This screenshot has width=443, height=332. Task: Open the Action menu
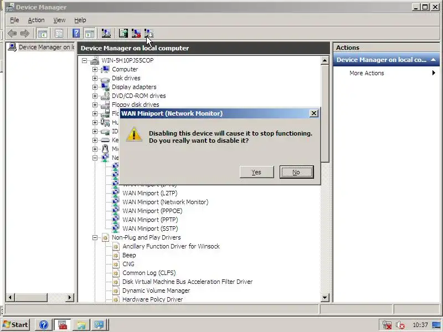point(36,20)
